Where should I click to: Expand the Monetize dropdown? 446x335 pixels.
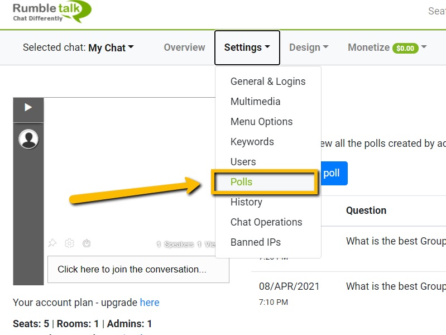pyautogui.click(x=387, y=48)
